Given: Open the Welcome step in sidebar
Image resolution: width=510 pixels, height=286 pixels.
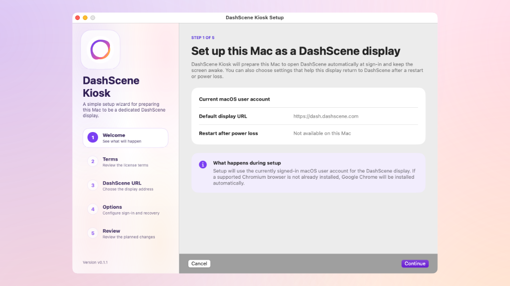Looking at the screenshot, I should click(x=125, y=138).
